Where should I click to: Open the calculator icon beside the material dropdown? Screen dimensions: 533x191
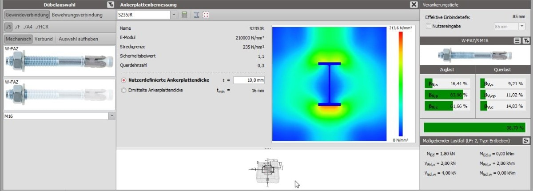pos(185,15)
